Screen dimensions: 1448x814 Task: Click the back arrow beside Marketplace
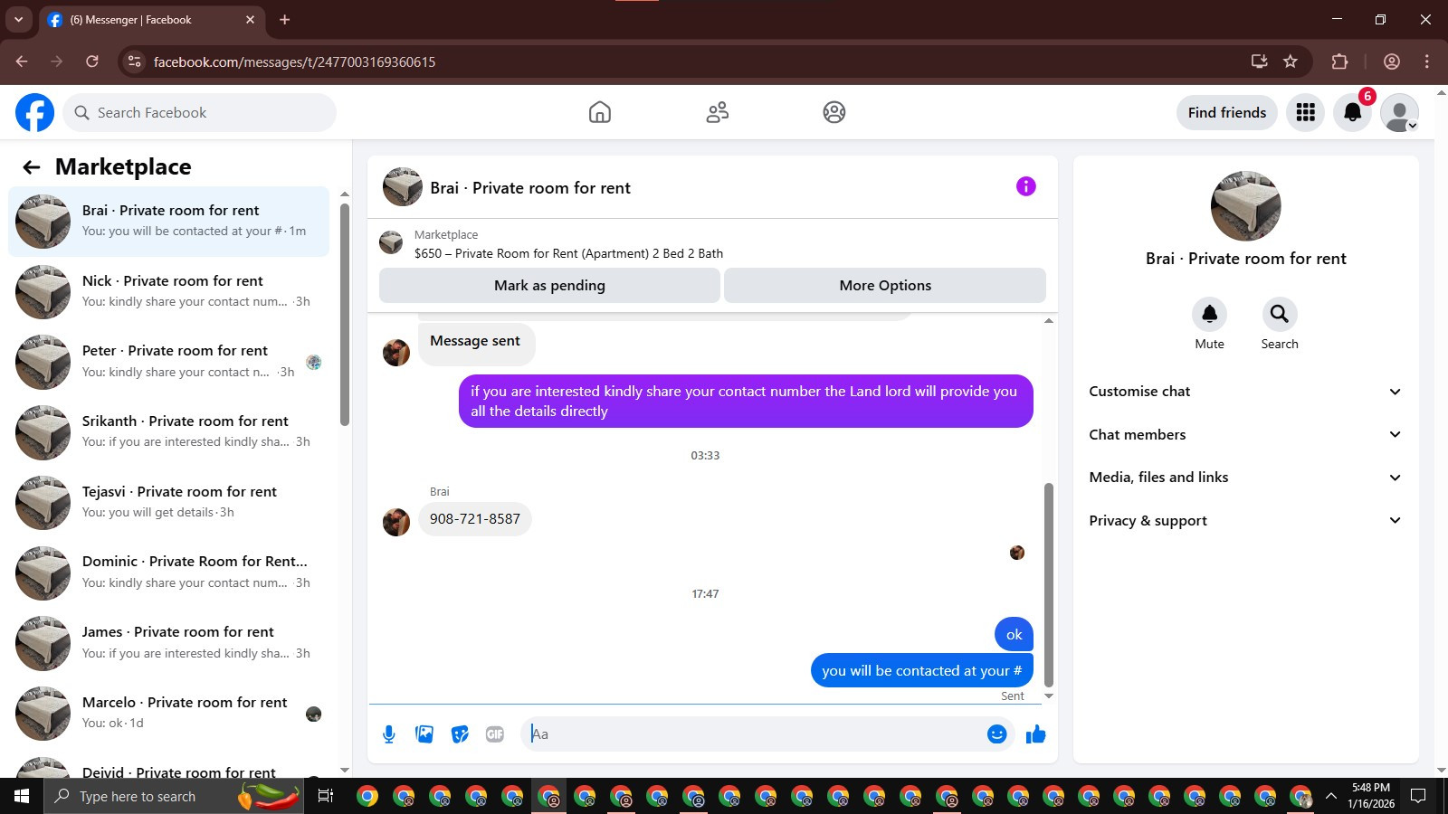pyautogui.click(x=32, y=167)
